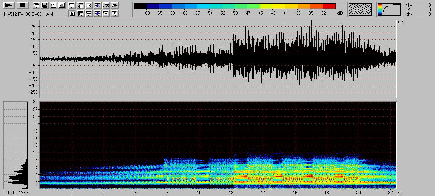This screenshot has width=435, height=196.
Task: Click the Play button to start playback
Action: (x=9, y=5)
